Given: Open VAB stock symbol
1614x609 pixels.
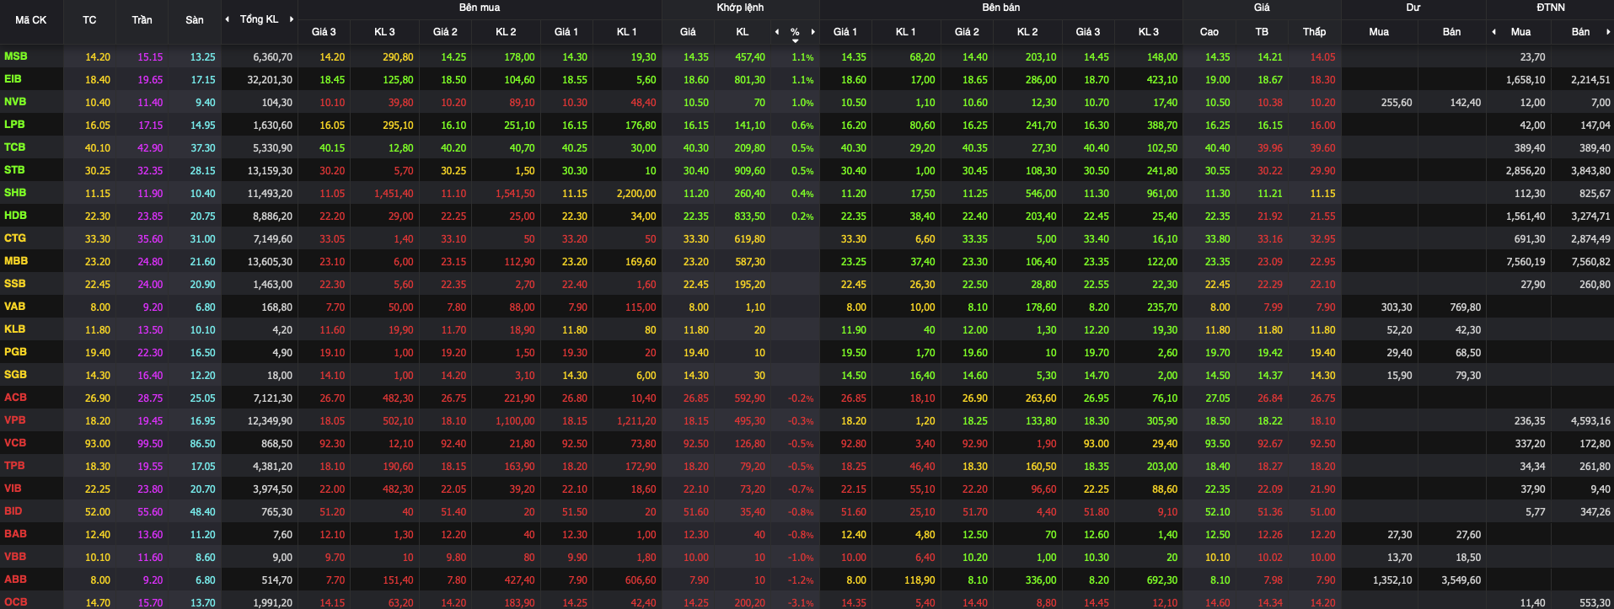Looking at the screenshot, I should 14,307.
